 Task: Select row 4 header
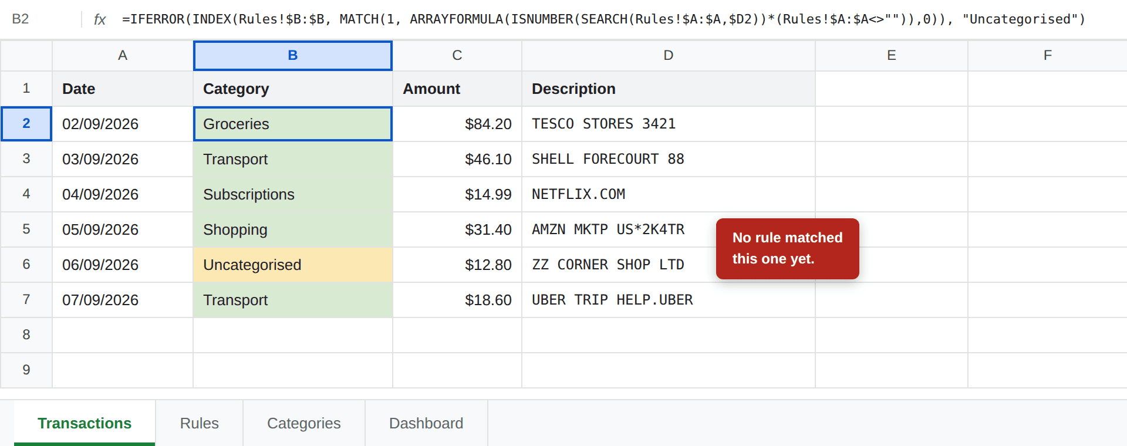tap(26, 194)
